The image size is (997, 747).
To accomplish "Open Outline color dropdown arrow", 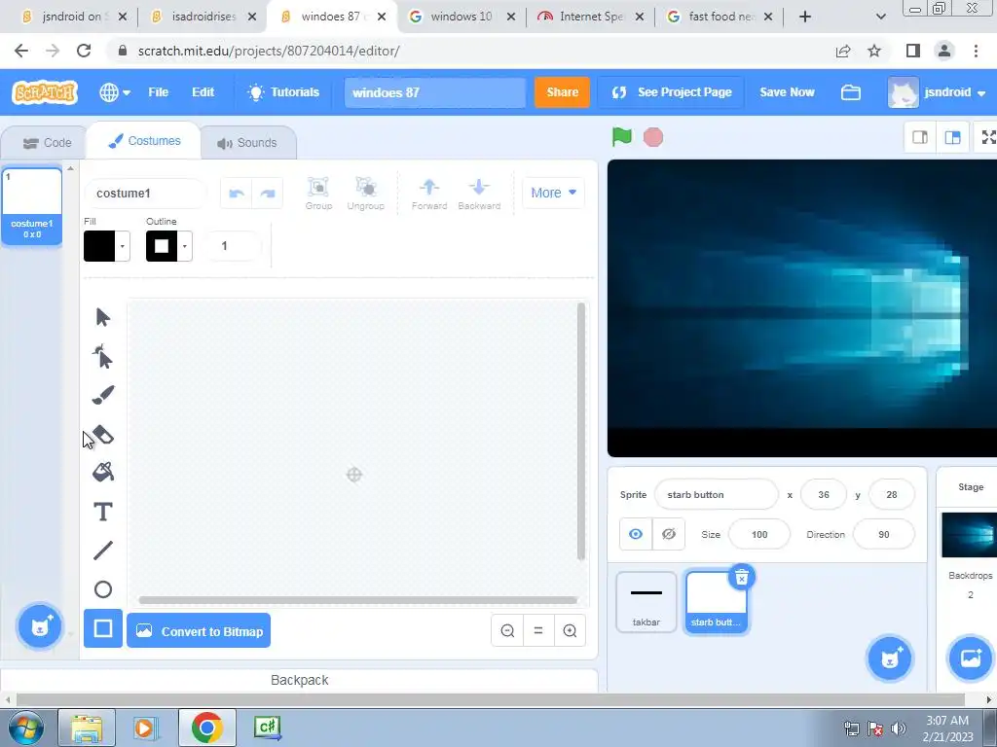I will (x=185, y=246).
